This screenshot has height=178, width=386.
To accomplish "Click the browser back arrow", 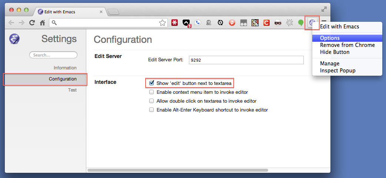I will (11, 23).
